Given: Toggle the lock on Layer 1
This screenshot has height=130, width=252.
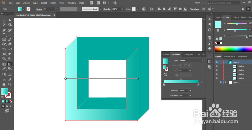Looking at the screenshot, I should click(x=221, y=82).
